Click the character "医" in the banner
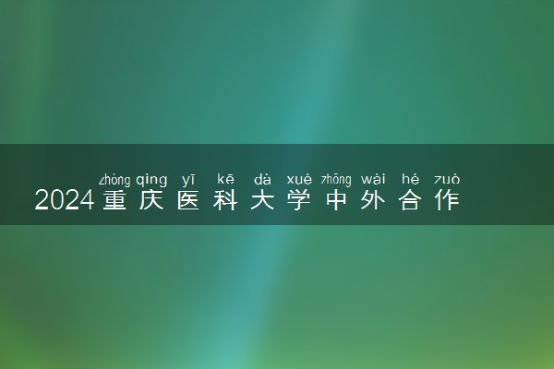This screenshot has height=369, width=554. pos(188,200)
